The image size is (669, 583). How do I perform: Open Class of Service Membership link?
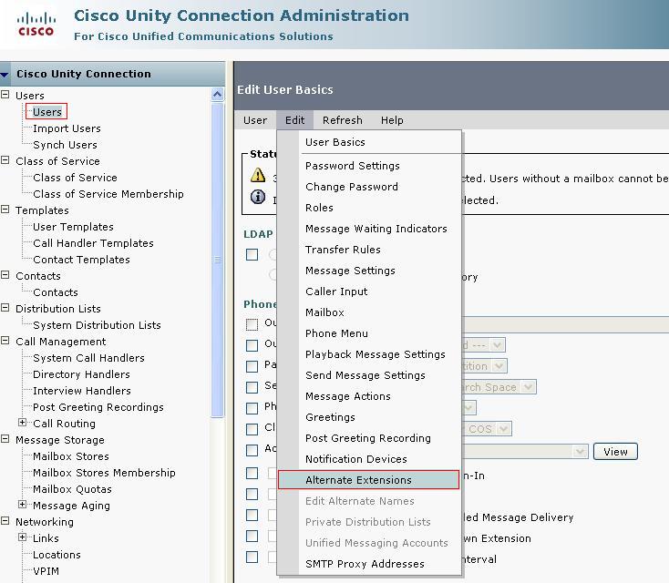108,194
